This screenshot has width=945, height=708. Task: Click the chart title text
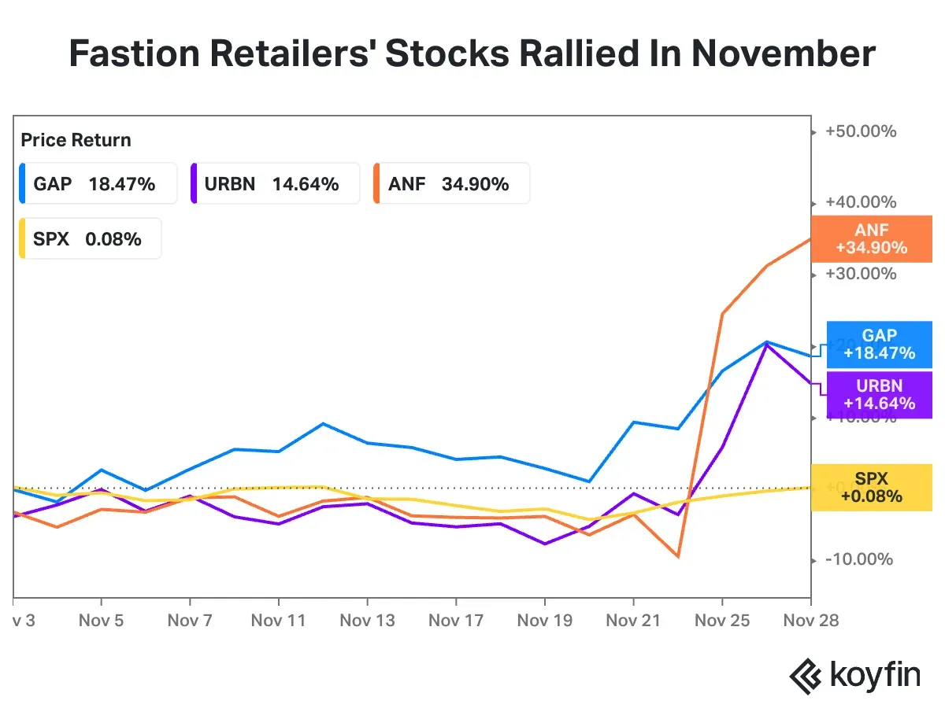tap(472, 53)
